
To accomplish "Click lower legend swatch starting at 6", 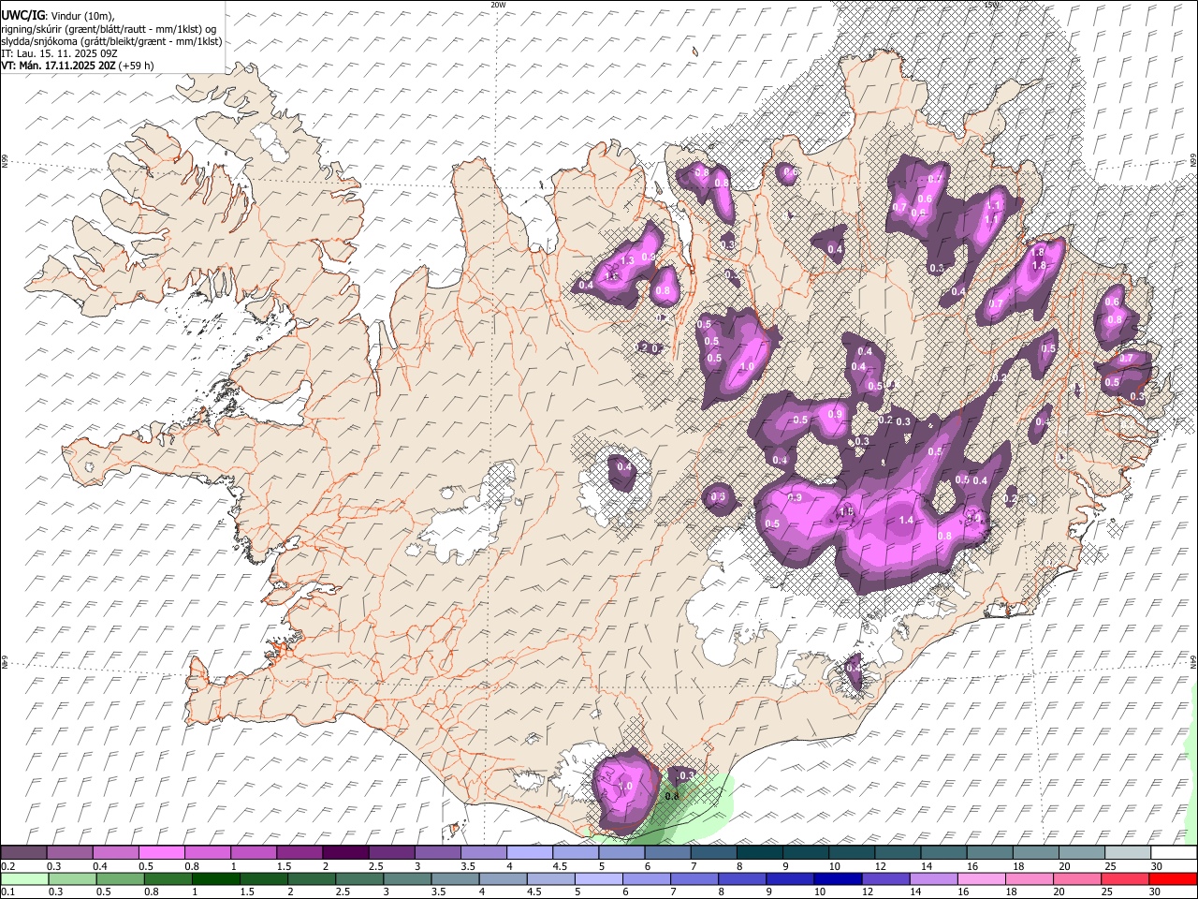I will point(647,878).
